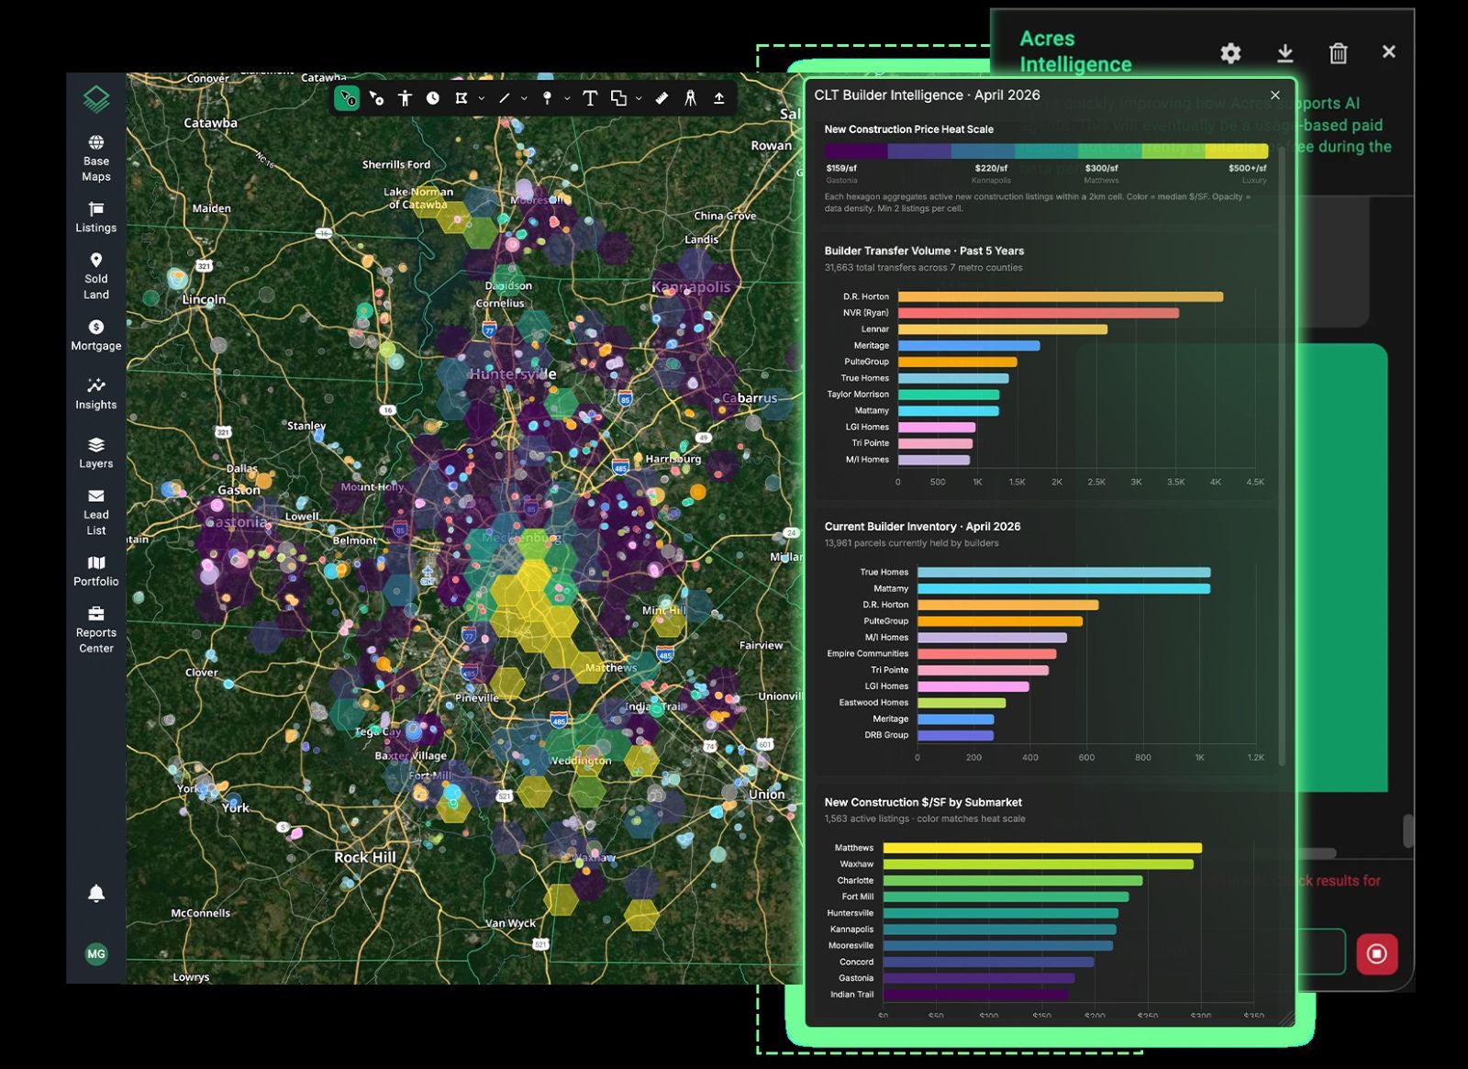
Task: Click the Matthews bar in Submarket chart
Action: click(1042, 848)
